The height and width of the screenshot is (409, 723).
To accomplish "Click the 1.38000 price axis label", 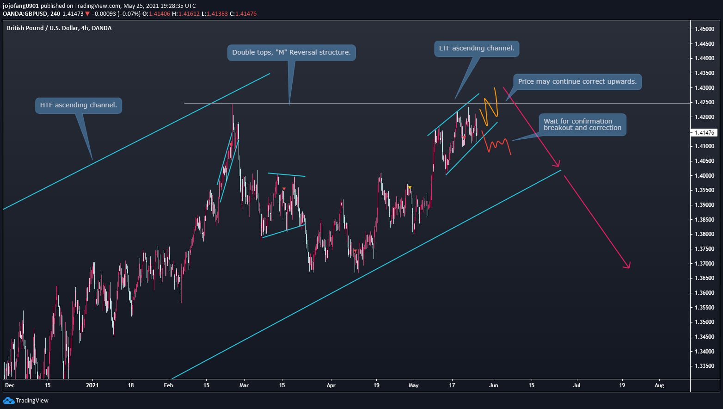I will (x=704, y=234).
